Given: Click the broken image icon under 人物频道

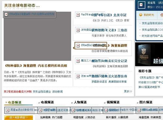Looking at the screenshot, I should 73,110.
